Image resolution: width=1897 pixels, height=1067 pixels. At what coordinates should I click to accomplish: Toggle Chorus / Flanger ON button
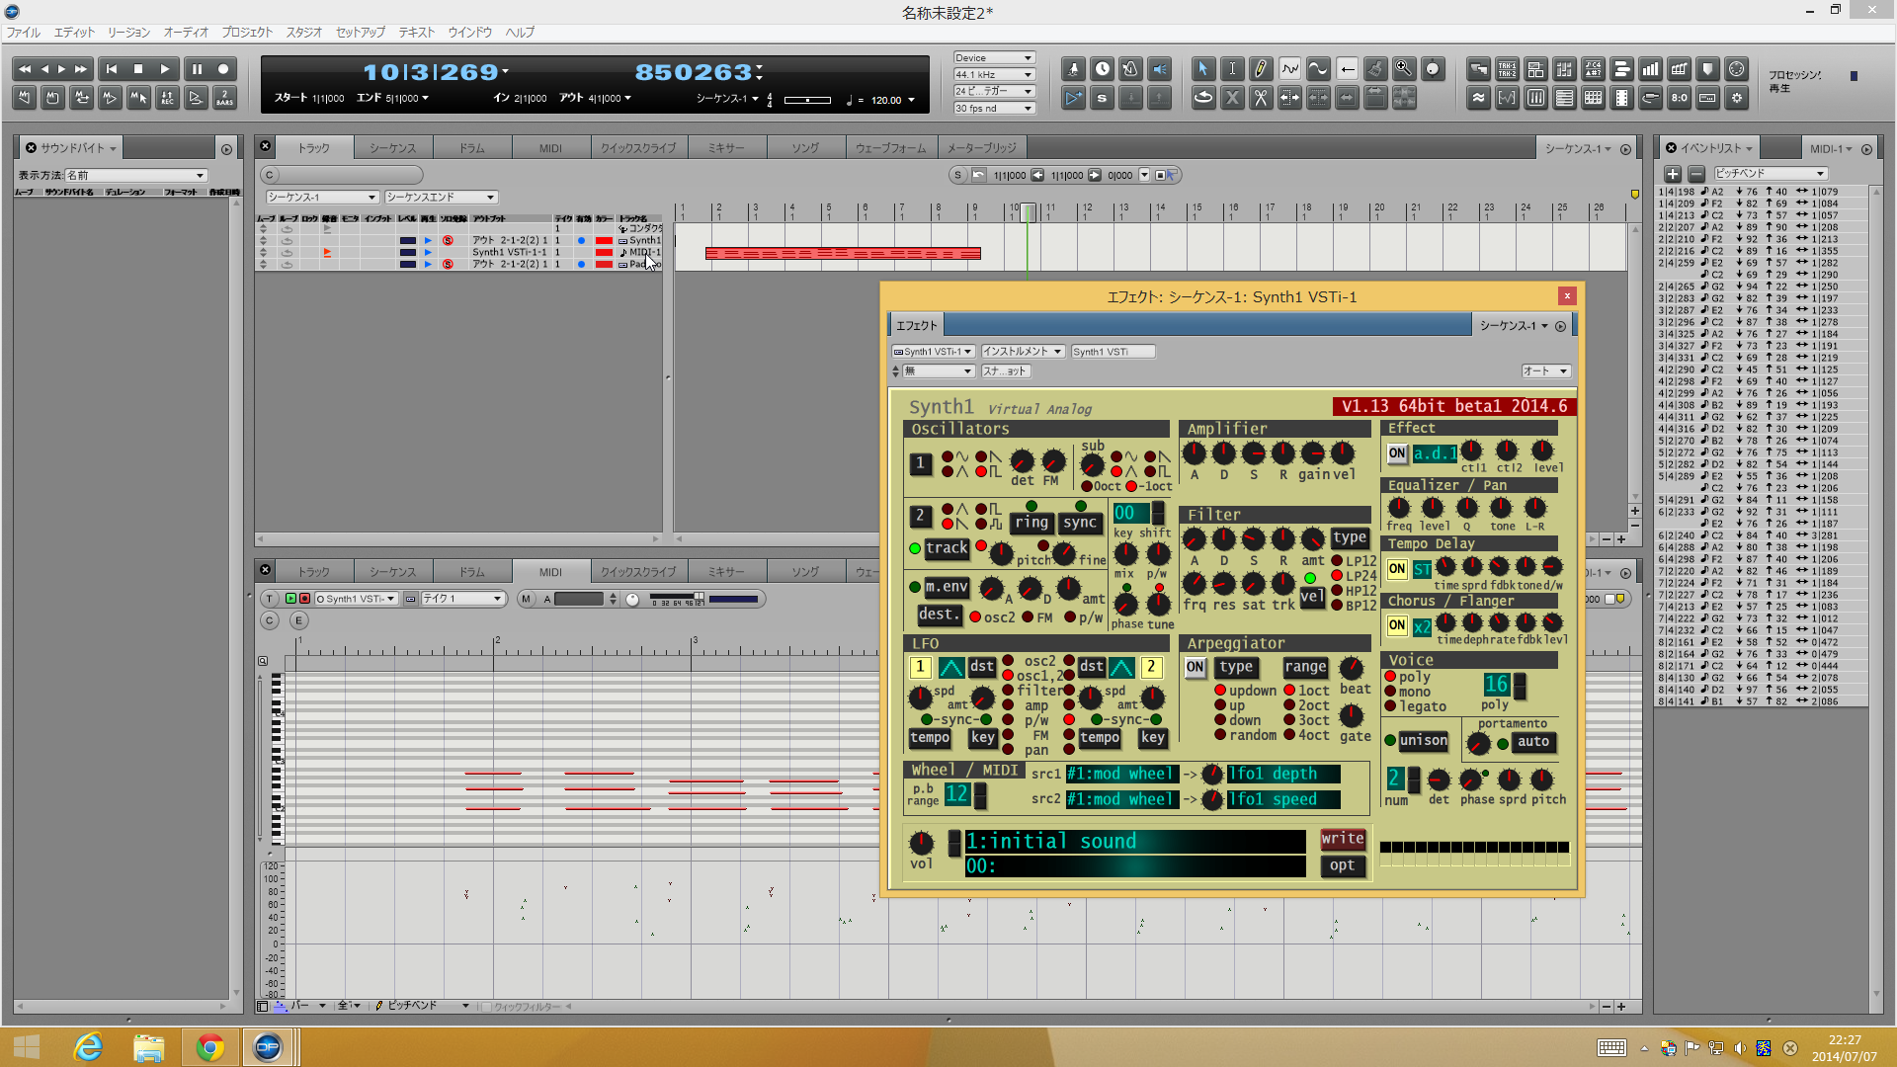1397,625
